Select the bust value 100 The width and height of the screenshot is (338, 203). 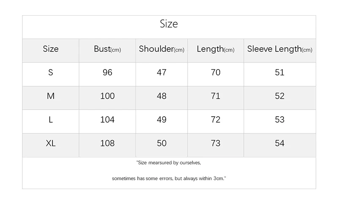pos(107,96)
